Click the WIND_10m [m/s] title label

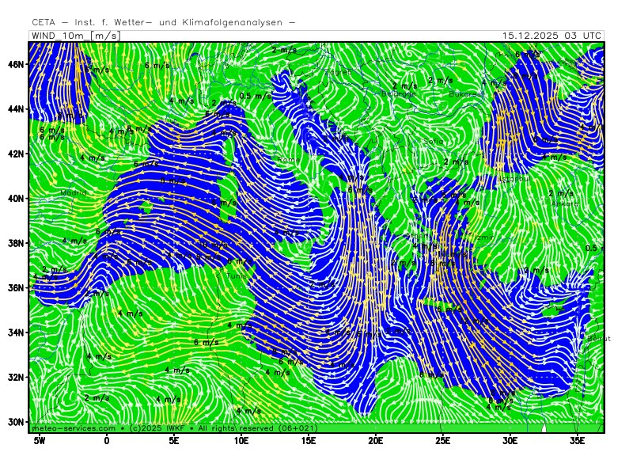[x=75, y=36]
